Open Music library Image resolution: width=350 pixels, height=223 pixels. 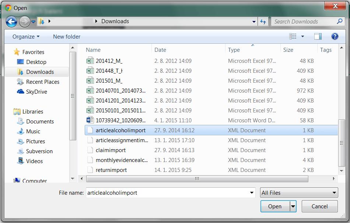click(x=33, y=131)
